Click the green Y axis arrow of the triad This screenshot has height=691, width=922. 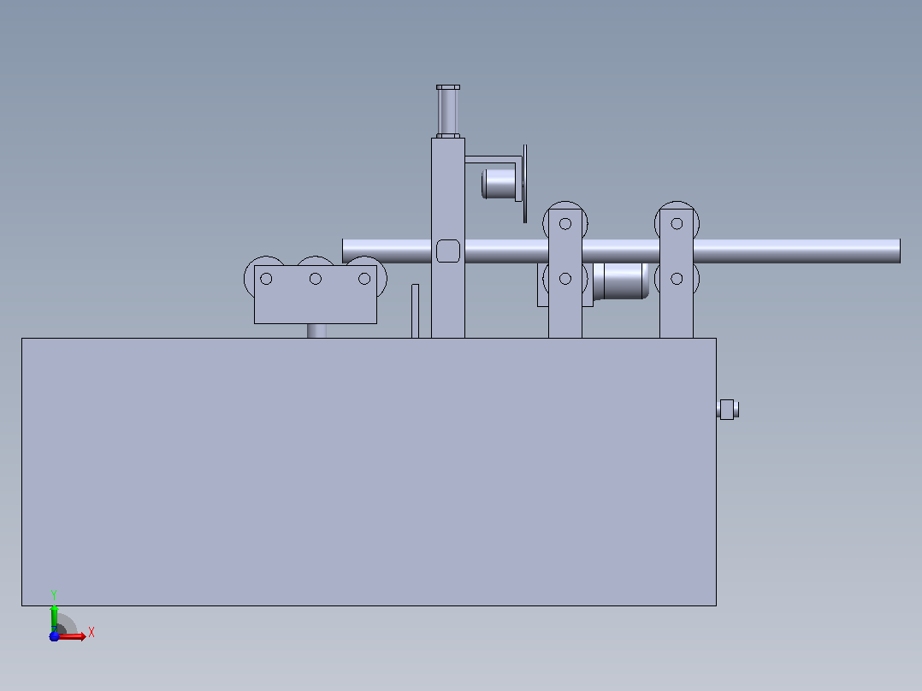[x=54, y=617]
